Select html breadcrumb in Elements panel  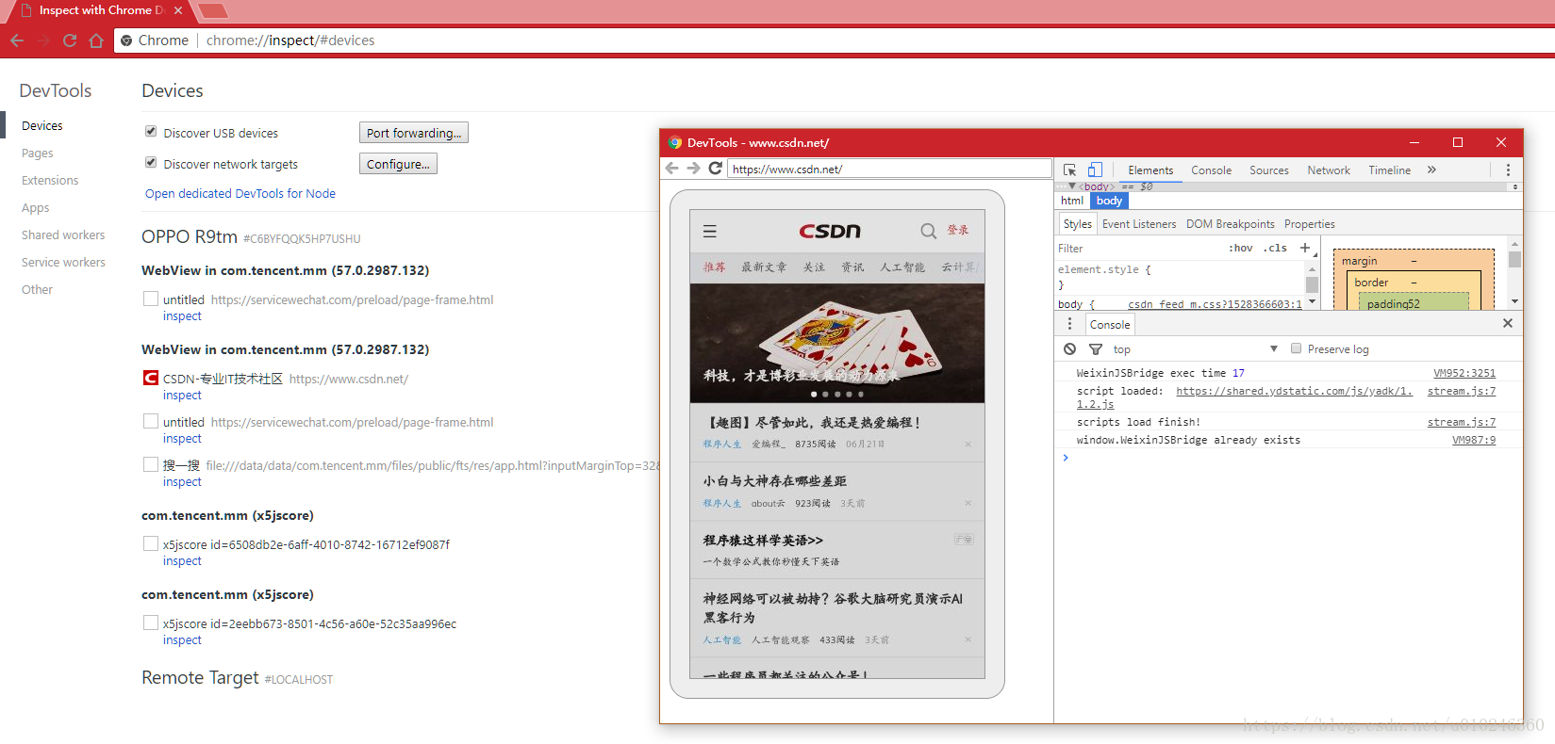(x=1072, y=201)
